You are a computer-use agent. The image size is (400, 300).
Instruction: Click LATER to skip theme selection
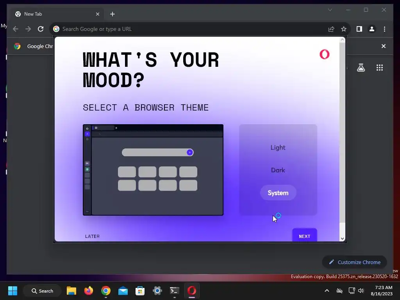click(92, 236)
